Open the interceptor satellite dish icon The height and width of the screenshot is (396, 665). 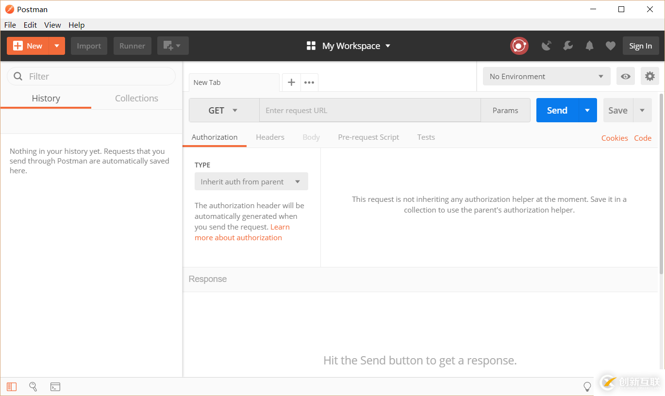click(x=547, y=46)
